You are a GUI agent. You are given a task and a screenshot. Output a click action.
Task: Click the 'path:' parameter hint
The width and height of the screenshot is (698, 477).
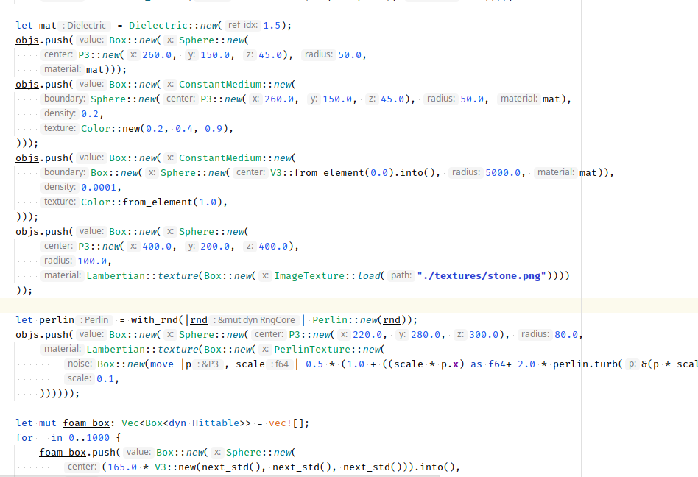[401, 275]
